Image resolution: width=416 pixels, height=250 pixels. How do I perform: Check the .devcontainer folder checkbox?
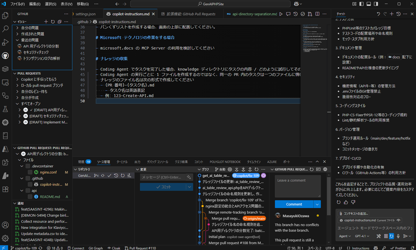(x=28, y=166)
